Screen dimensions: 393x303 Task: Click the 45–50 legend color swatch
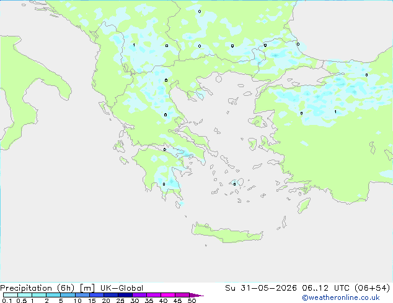point(182,295)
